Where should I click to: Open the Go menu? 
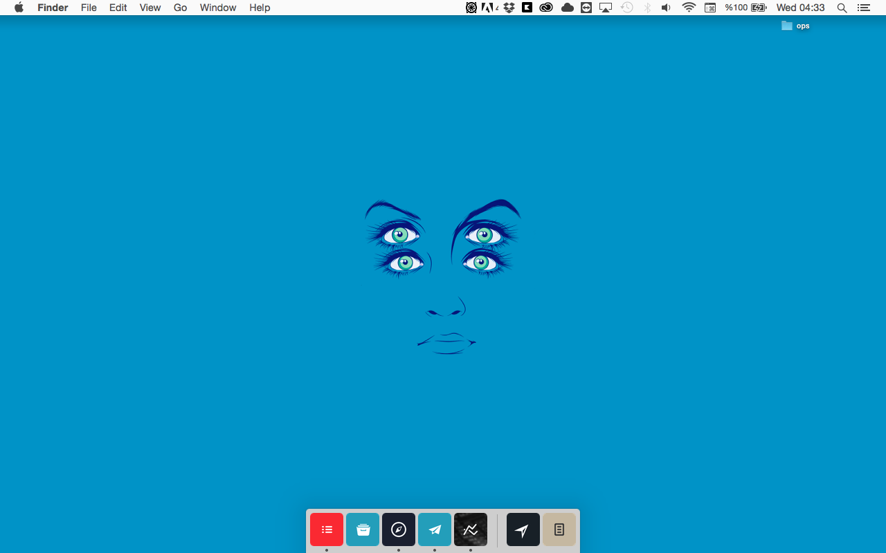181,8
